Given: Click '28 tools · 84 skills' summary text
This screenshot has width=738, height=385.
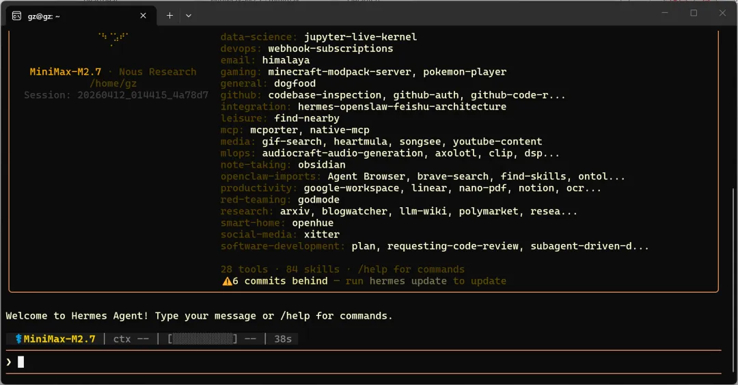Looking at the screenshot, I should [280, 269].
